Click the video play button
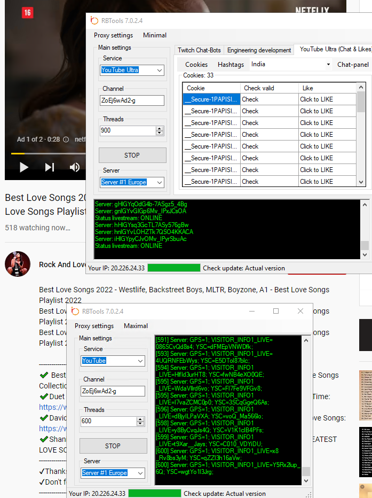372x498 pixels. pos(23,167)
